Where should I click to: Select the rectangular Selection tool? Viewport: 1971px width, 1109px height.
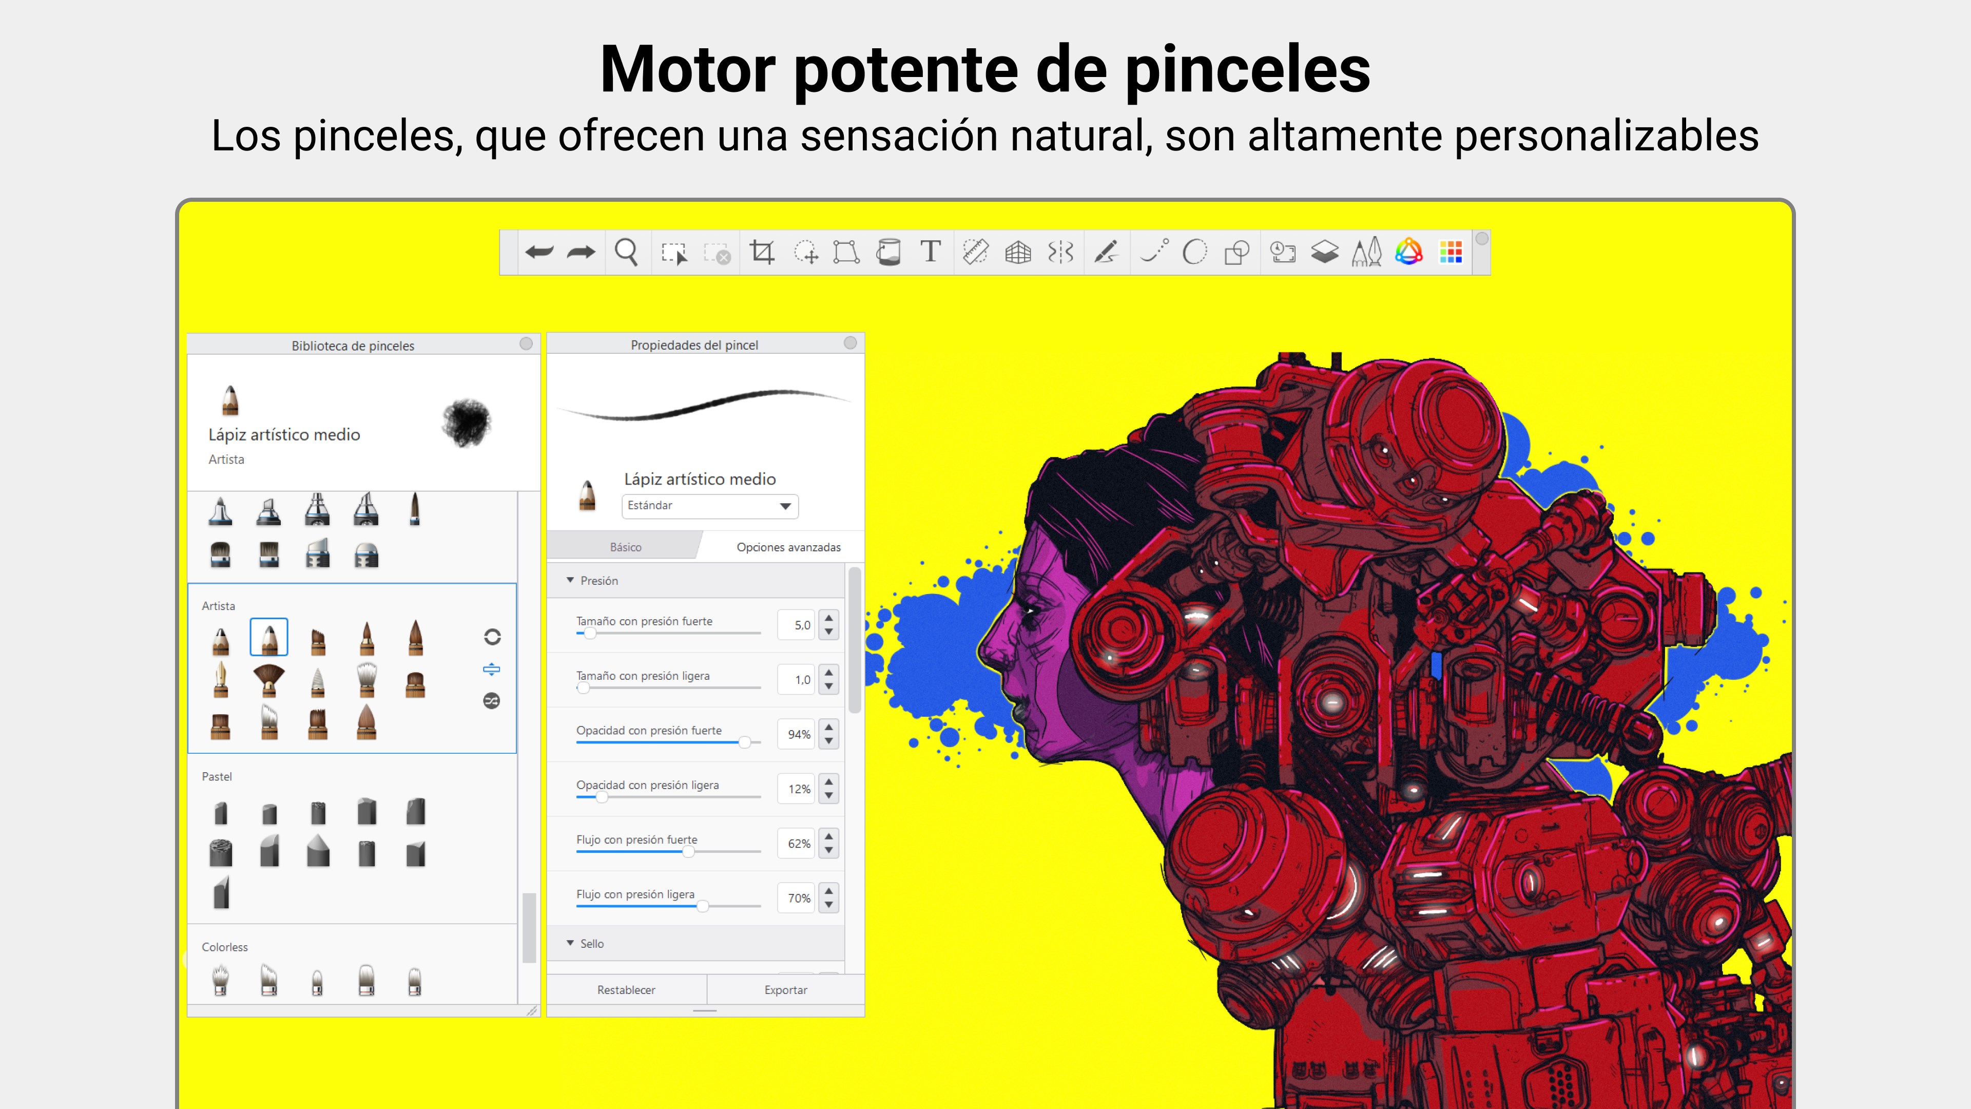(x=674, y=253)
